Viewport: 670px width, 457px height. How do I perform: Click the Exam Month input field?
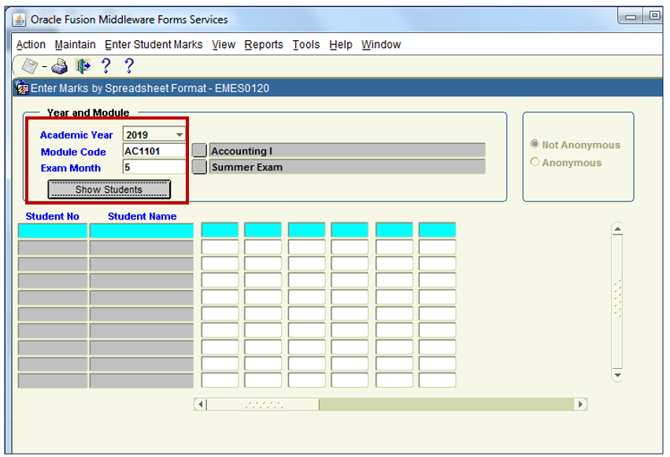[154, 168]
